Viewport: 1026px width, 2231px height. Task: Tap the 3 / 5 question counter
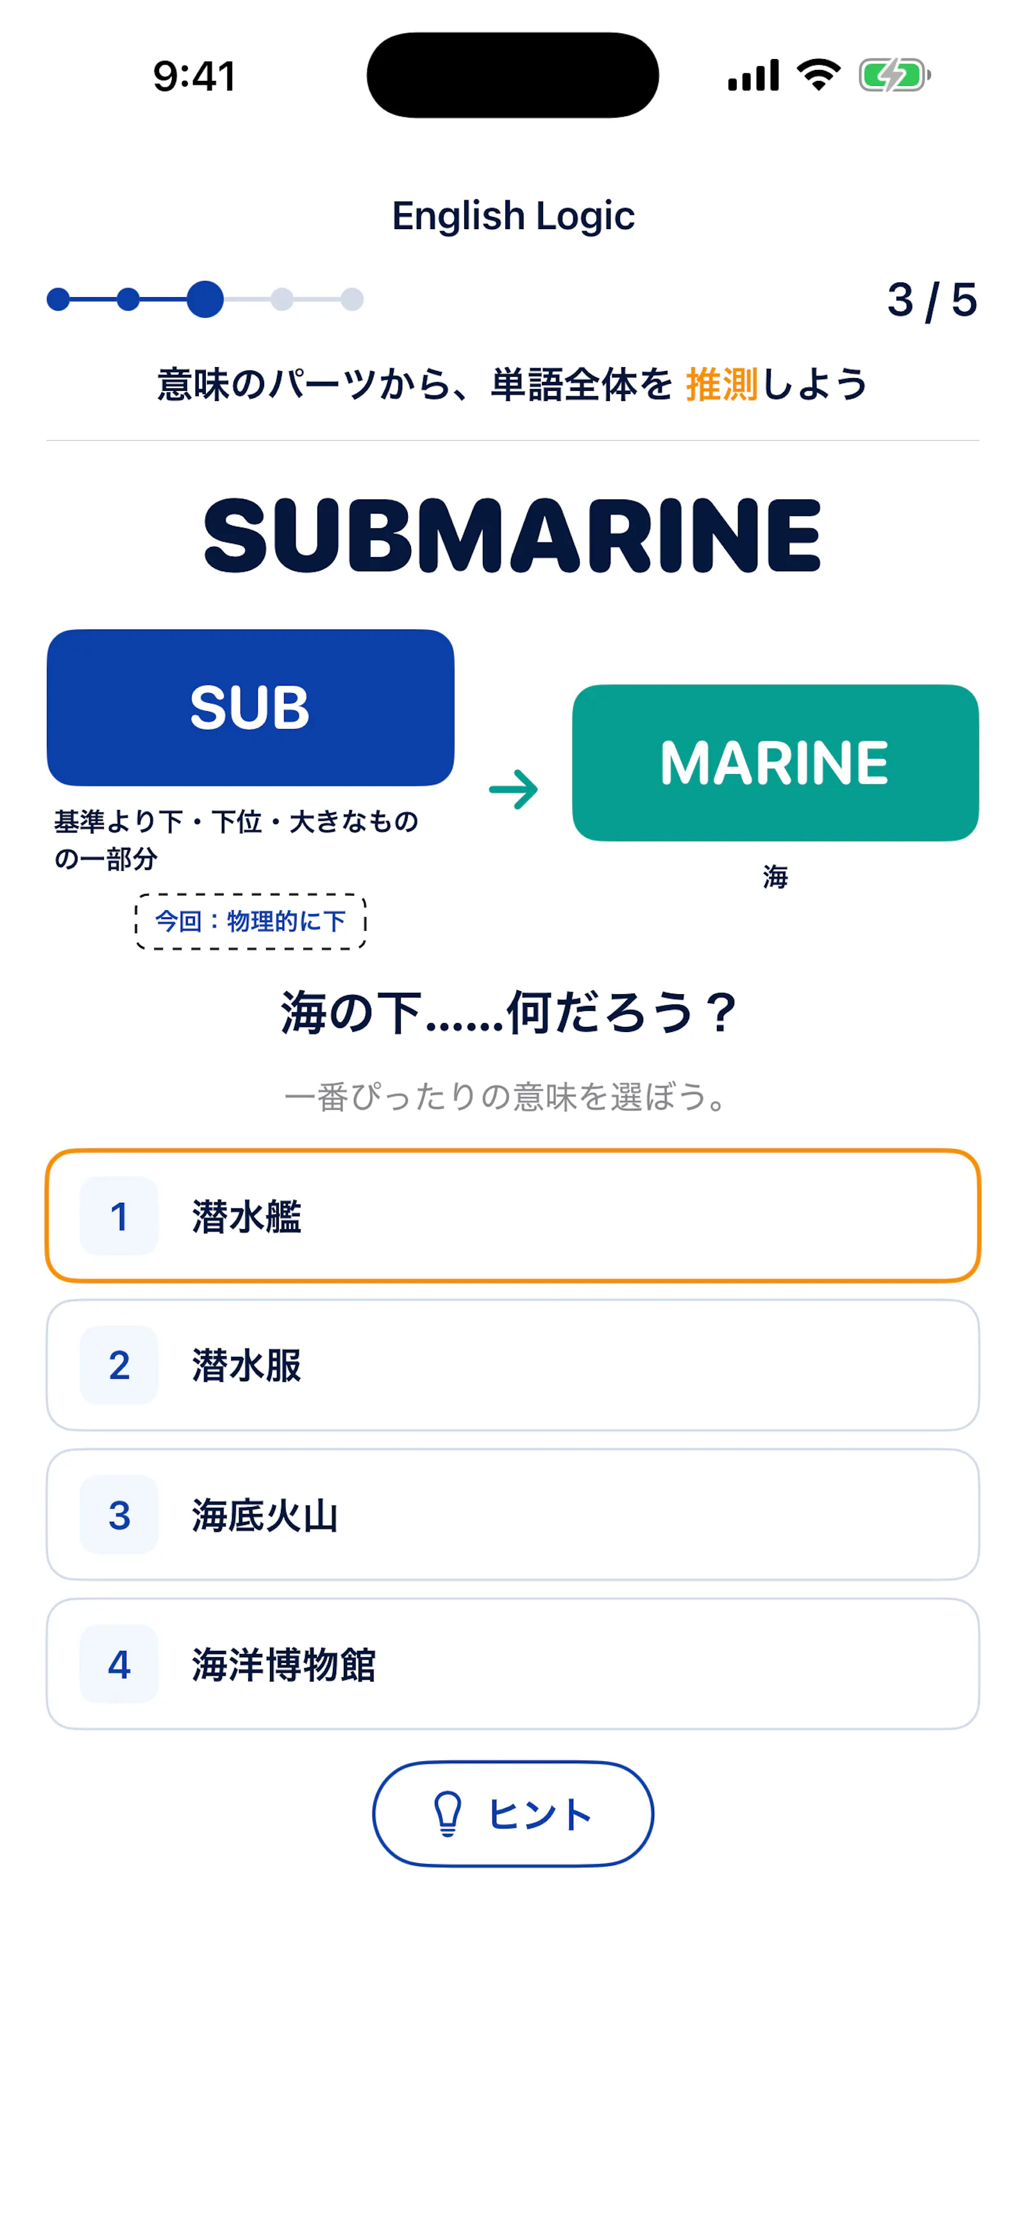(x=932, y=300)
